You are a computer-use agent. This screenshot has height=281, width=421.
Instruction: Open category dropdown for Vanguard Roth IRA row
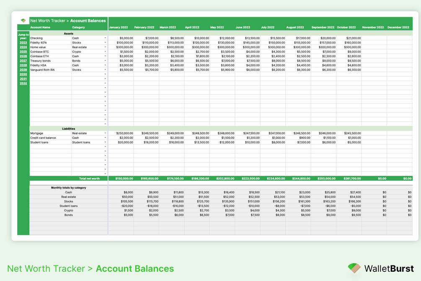click(x=105, y=70)
